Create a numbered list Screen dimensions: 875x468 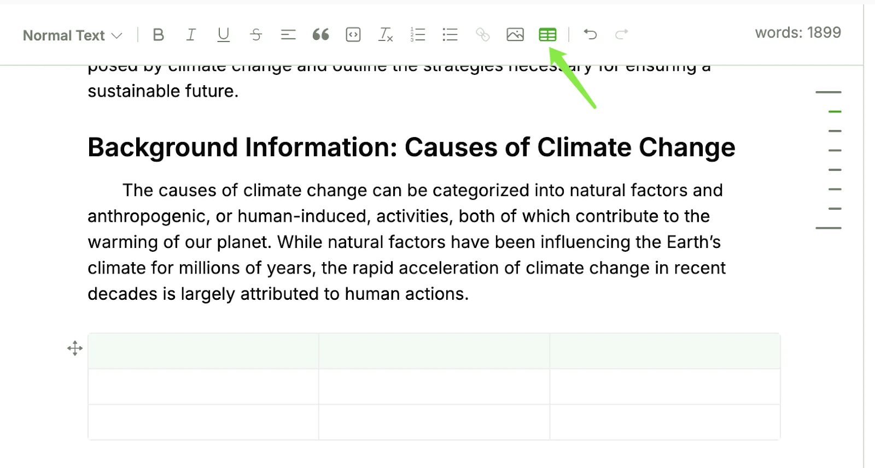pyautogui.click(x=418, y=35)
